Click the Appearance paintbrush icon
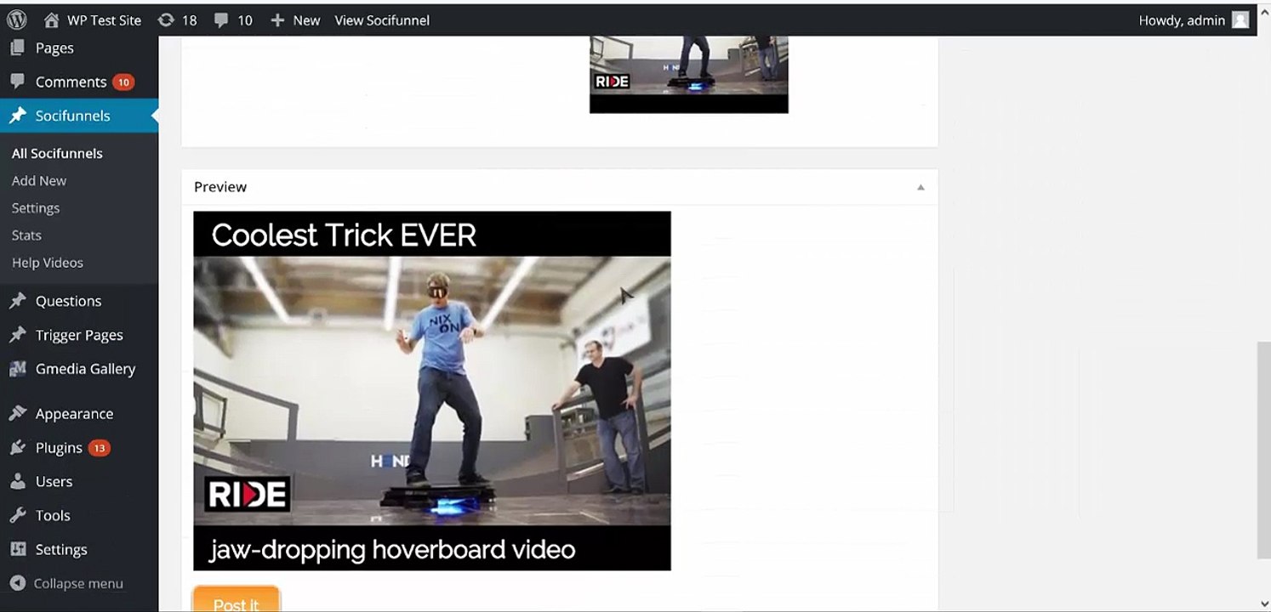 [x=18, y=414]
